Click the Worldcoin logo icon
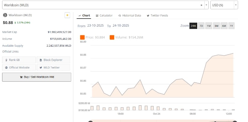This screenshot has height=122, width=248. pyautogui.click(x=5, y=15)
